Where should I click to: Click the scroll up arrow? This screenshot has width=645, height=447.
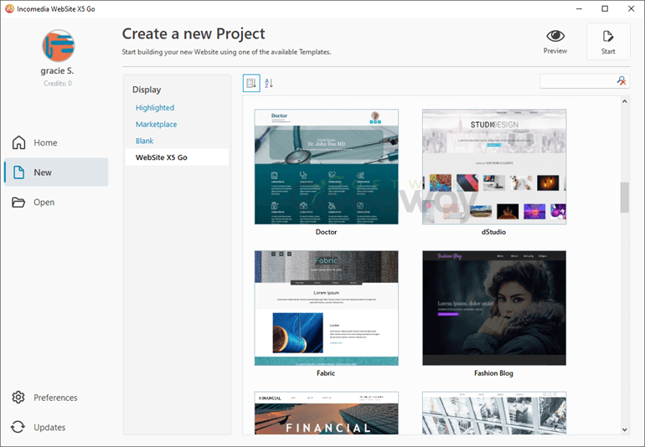(x=624, y=101)
